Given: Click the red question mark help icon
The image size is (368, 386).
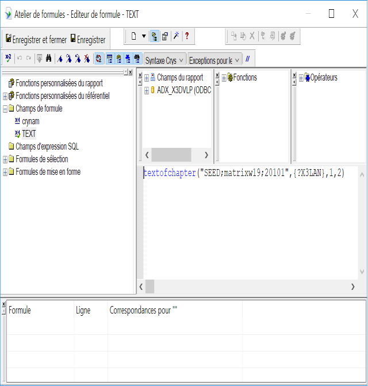Looking at the screenshot, I should pos(186,36).
